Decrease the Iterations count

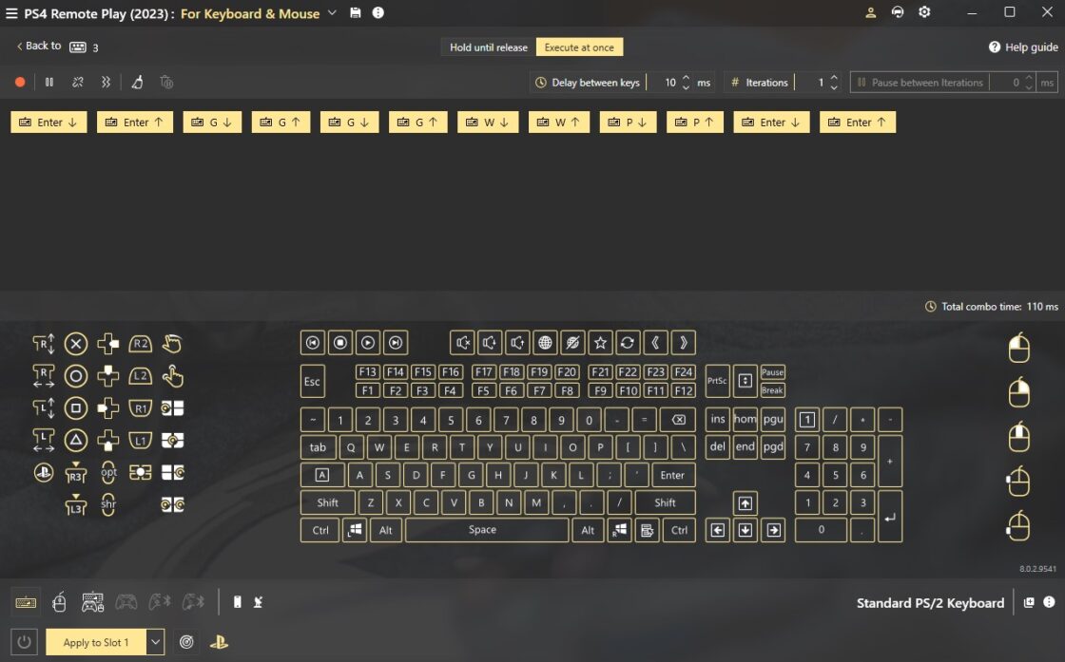pos(834,87)
